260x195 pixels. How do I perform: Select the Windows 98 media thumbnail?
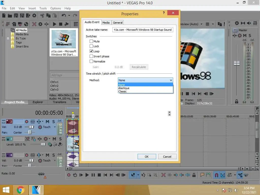pos(64,39)
